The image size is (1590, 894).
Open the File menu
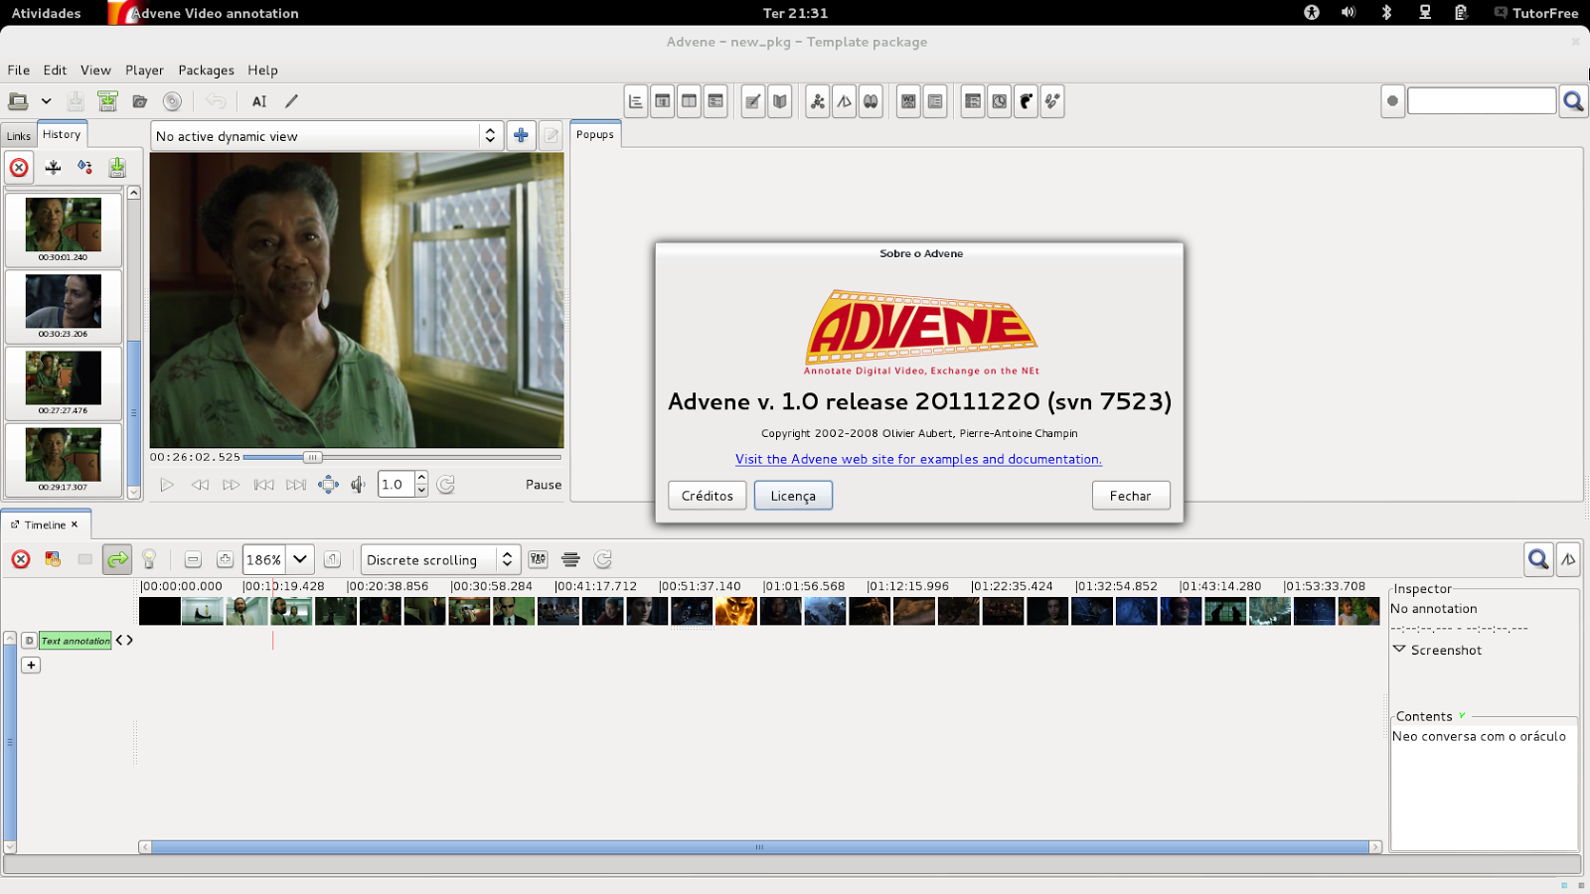click(19, 71)
